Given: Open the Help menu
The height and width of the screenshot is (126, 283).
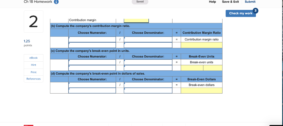Looking at the screenshot, I should [x=213, y=2].
